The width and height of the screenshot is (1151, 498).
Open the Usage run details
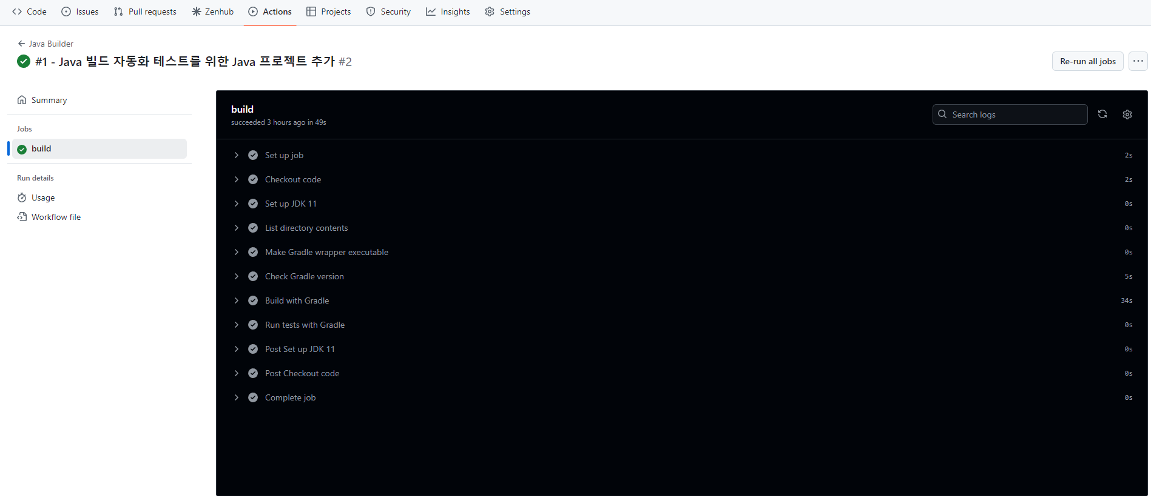click(x=100, y=198)
